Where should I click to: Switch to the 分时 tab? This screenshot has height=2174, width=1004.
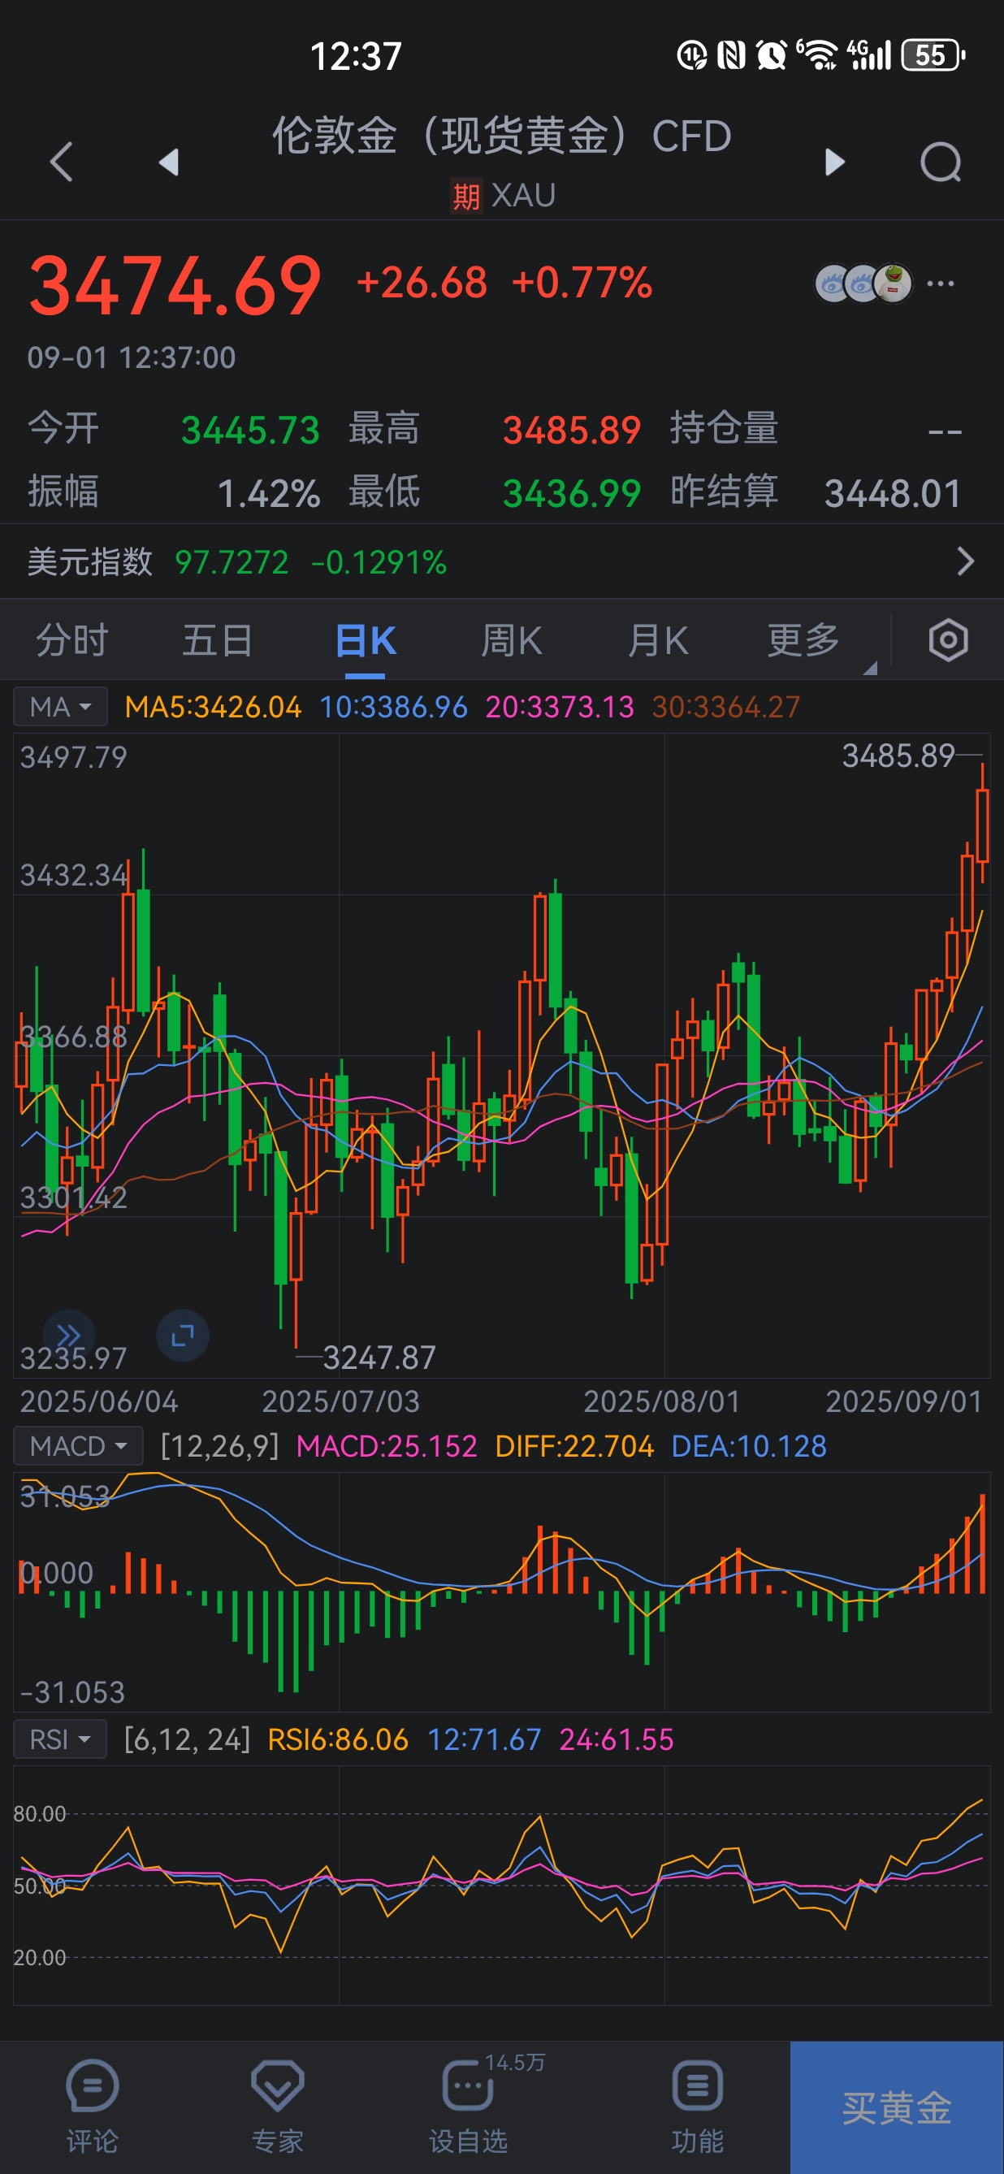(72, 640)
